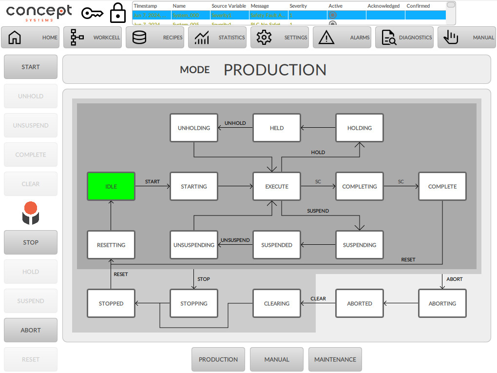The width and height of the screenshot is (497, 373).
Task: Click the STOP command button
Action: click(x=31, y=242)
